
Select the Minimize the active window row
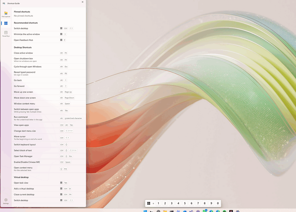(x=49, y=34)
